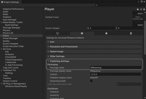The image size is (146, 99).
Task: Expand Resolution and Presentation section
Action: point(94,47)
